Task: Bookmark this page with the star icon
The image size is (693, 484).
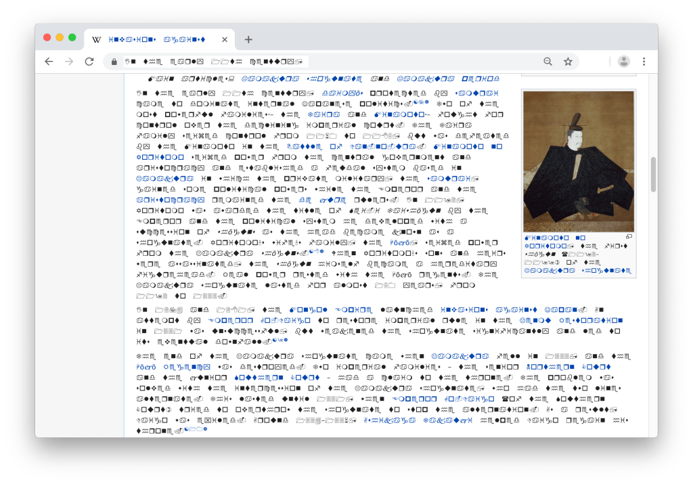Action: pyautogui.click(x=568, y=62)
